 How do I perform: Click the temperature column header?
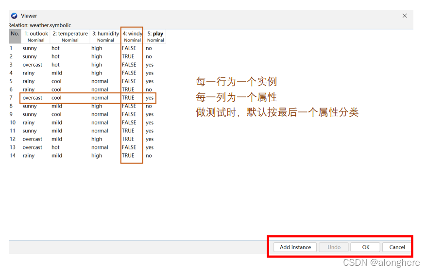70,36
